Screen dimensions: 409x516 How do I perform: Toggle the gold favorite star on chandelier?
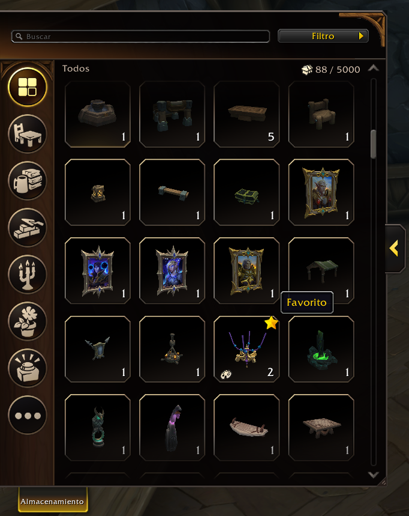pos(271,323)
